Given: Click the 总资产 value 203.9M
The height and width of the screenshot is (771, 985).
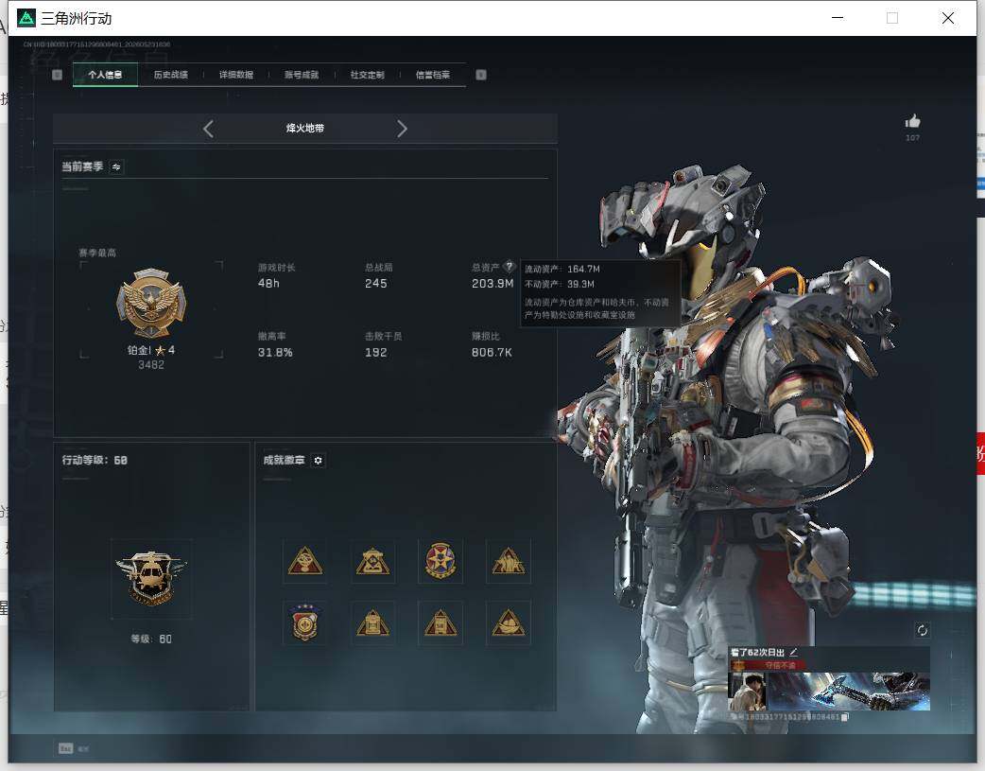Looking at the screenshot, I should [492, 284].
